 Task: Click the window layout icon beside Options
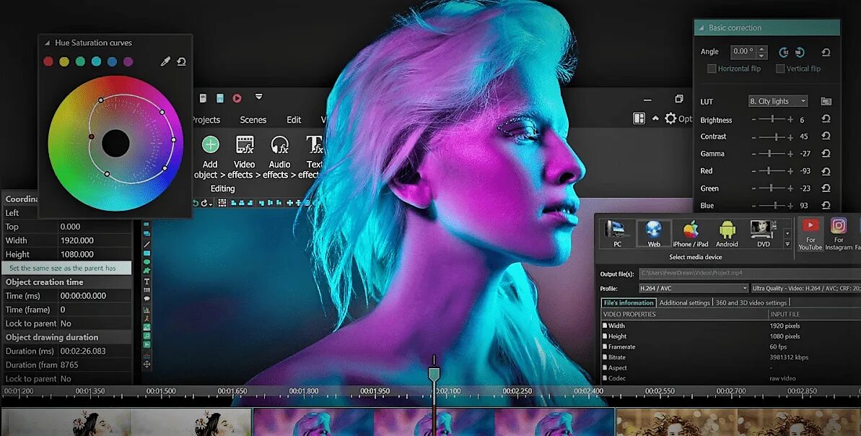[639, 118]
